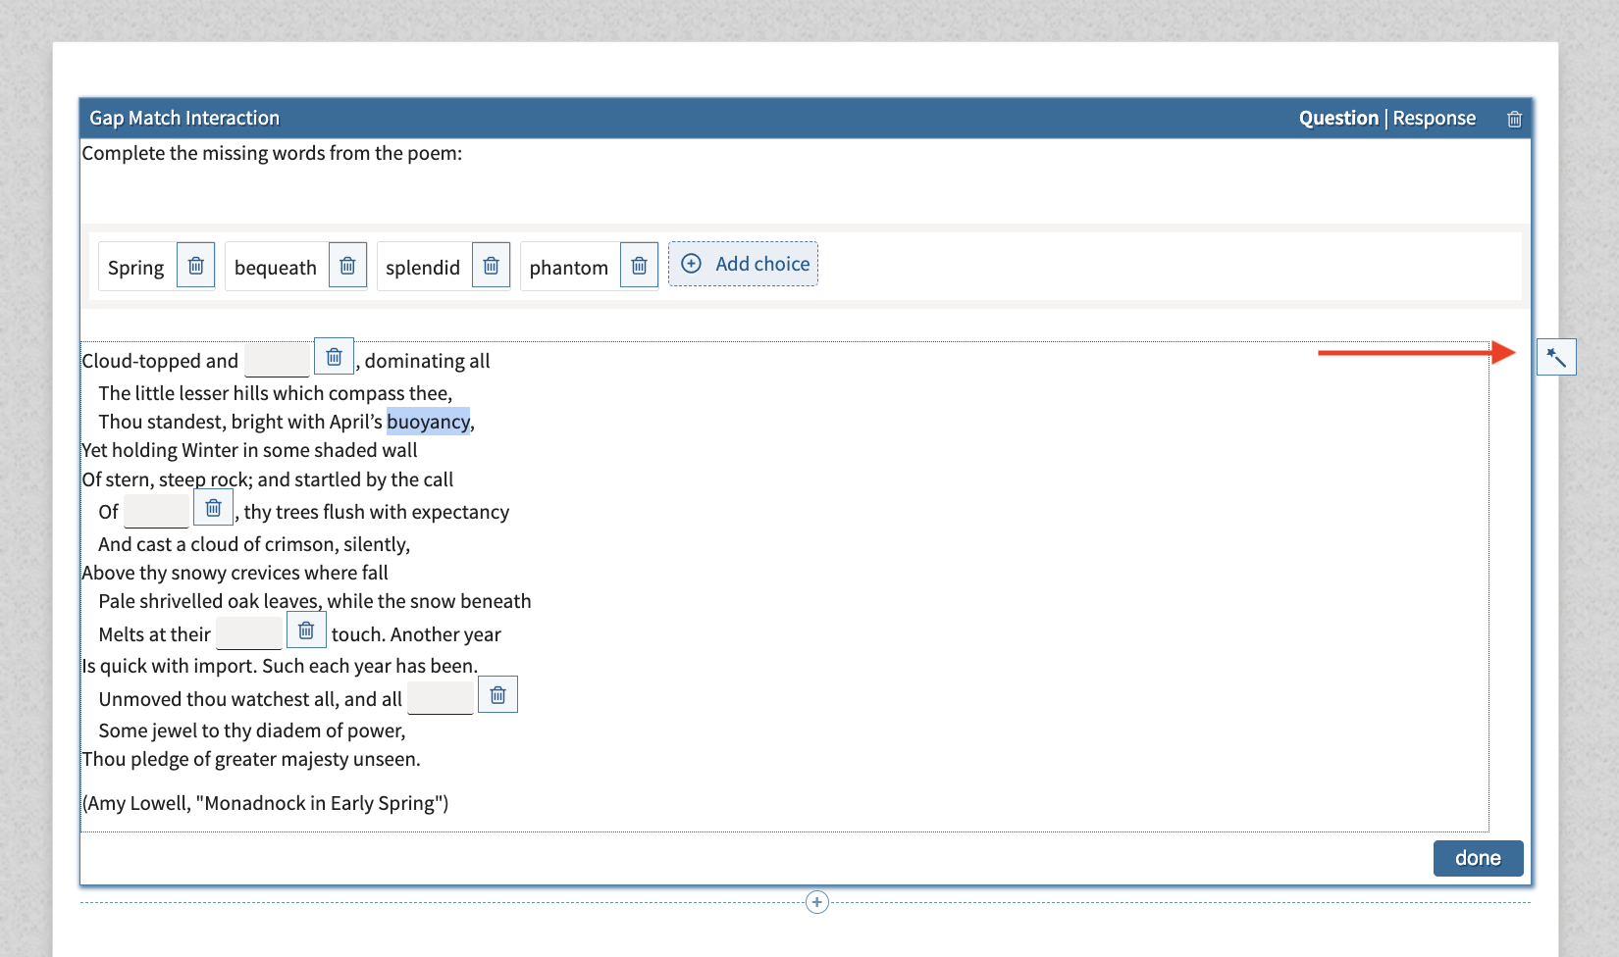Delete gap after 'watchest all, and all'
The height and width of the screenshot is (957, 1619).
click(497, 694)
